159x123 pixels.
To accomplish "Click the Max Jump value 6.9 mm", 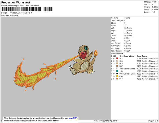I will 127,48.
